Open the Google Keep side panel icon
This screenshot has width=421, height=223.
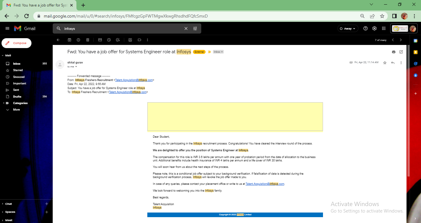click(415, 52)
